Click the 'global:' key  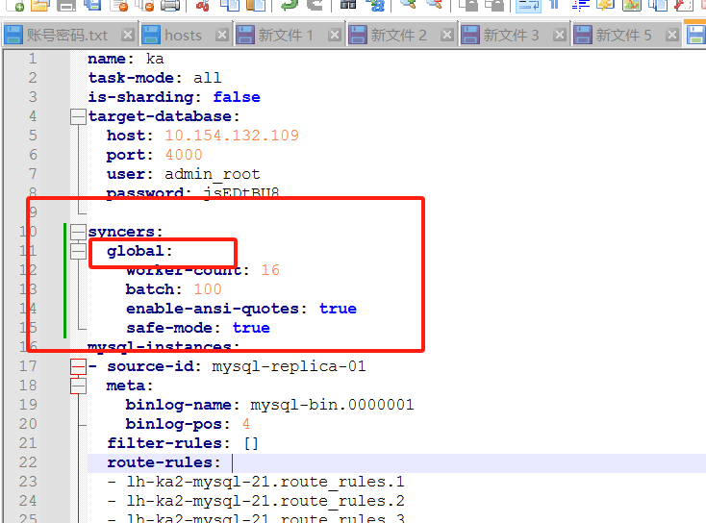(x=139, y=251)
